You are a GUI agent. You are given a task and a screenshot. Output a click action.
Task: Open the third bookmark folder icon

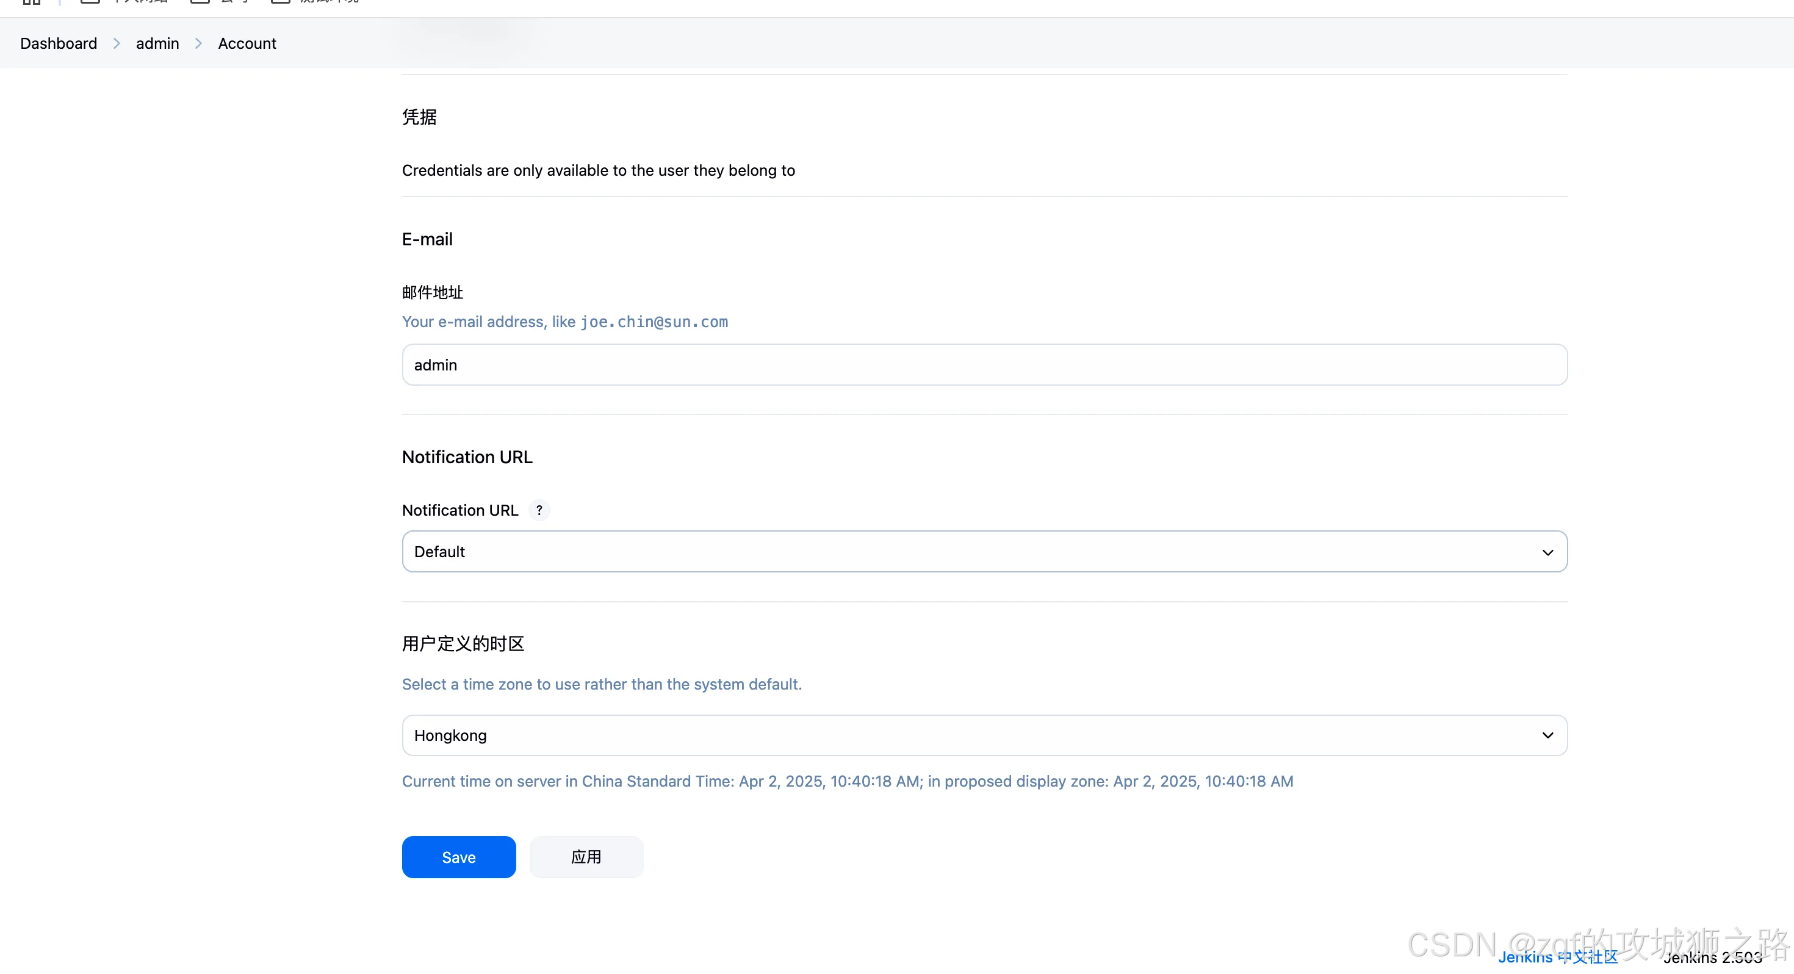[280, 2]
